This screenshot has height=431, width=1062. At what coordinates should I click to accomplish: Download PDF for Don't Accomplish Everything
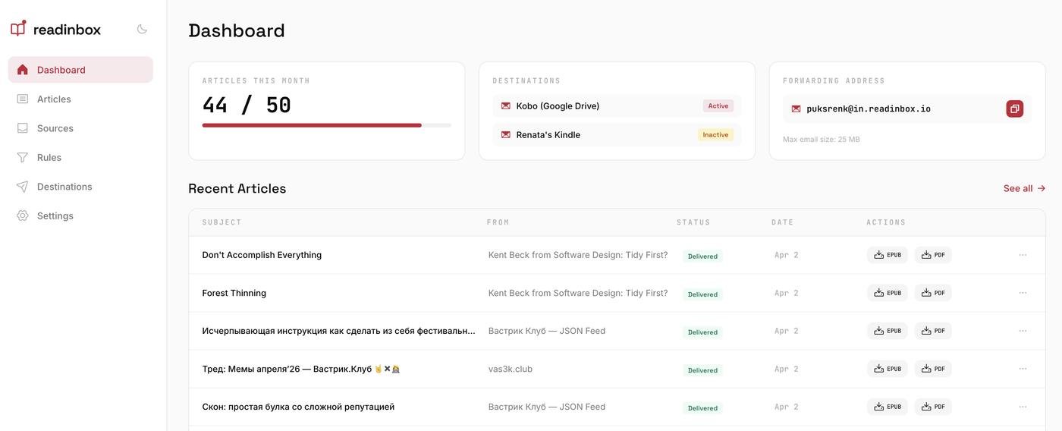pos(933,255)
